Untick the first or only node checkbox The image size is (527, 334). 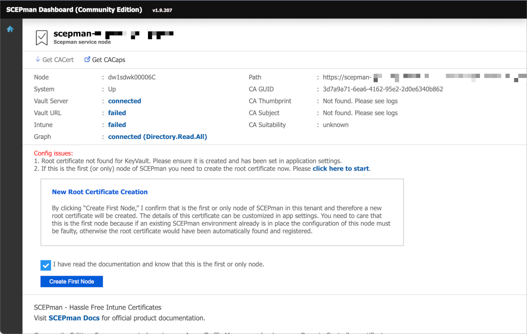(x=45, y=265)
